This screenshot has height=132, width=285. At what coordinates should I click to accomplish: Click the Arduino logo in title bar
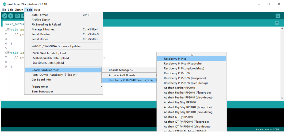(x=4, y=4)
